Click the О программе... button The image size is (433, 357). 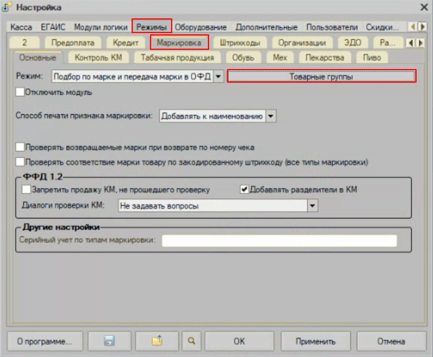click(45, 341)
